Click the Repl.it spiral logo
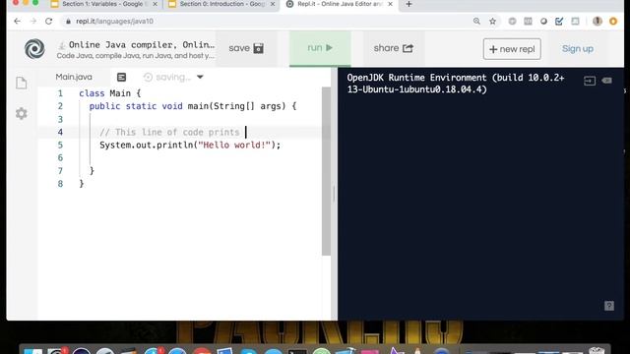 pyautogui.click(x=34, y=49)
